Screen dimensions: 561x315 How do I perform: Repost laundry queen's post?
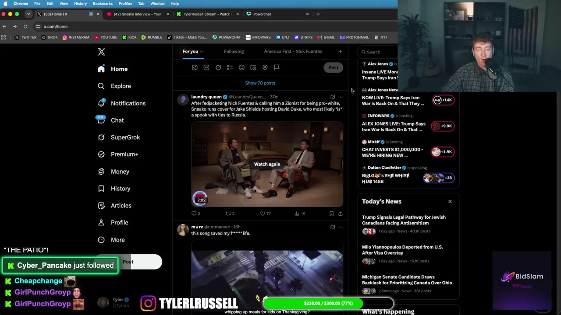coord(230,213)
